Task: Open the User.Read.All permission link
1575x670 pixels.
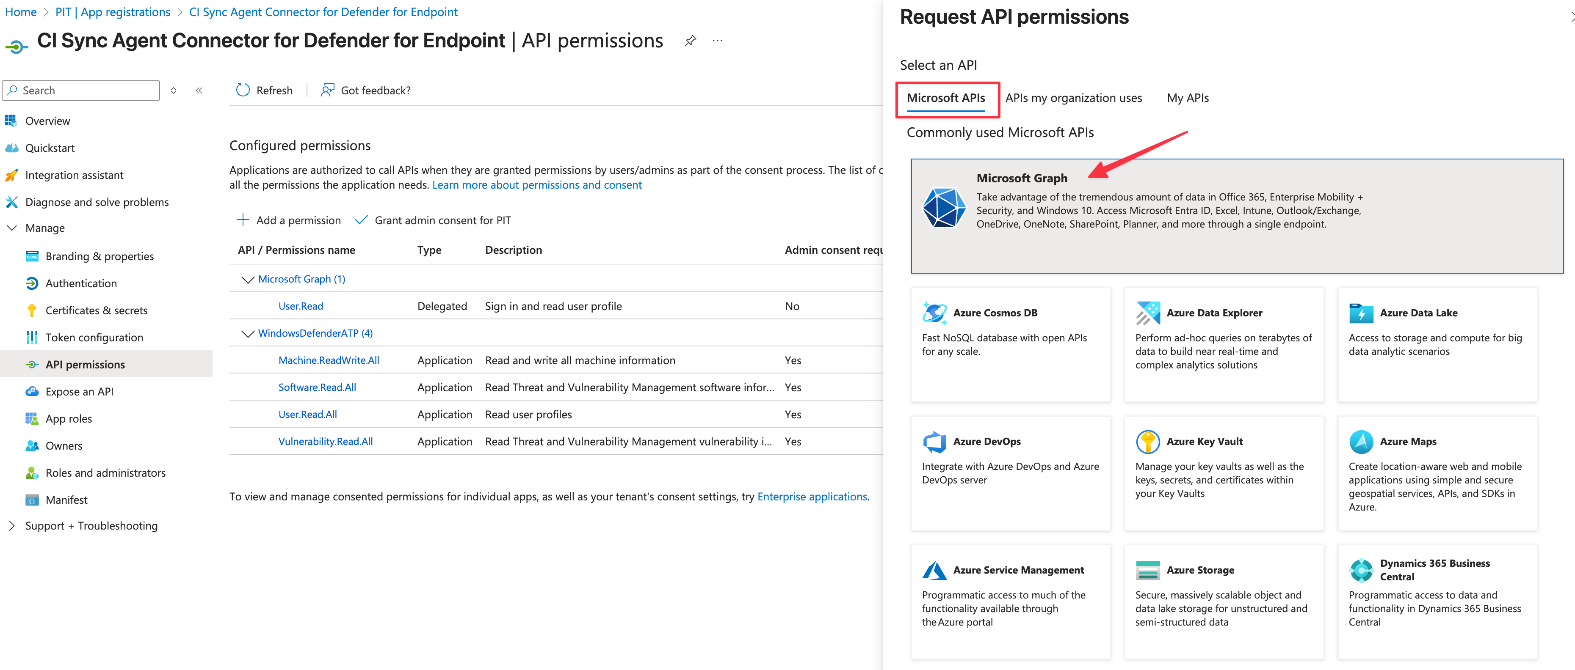Action: pyautogui.click(x=307, y=415)
